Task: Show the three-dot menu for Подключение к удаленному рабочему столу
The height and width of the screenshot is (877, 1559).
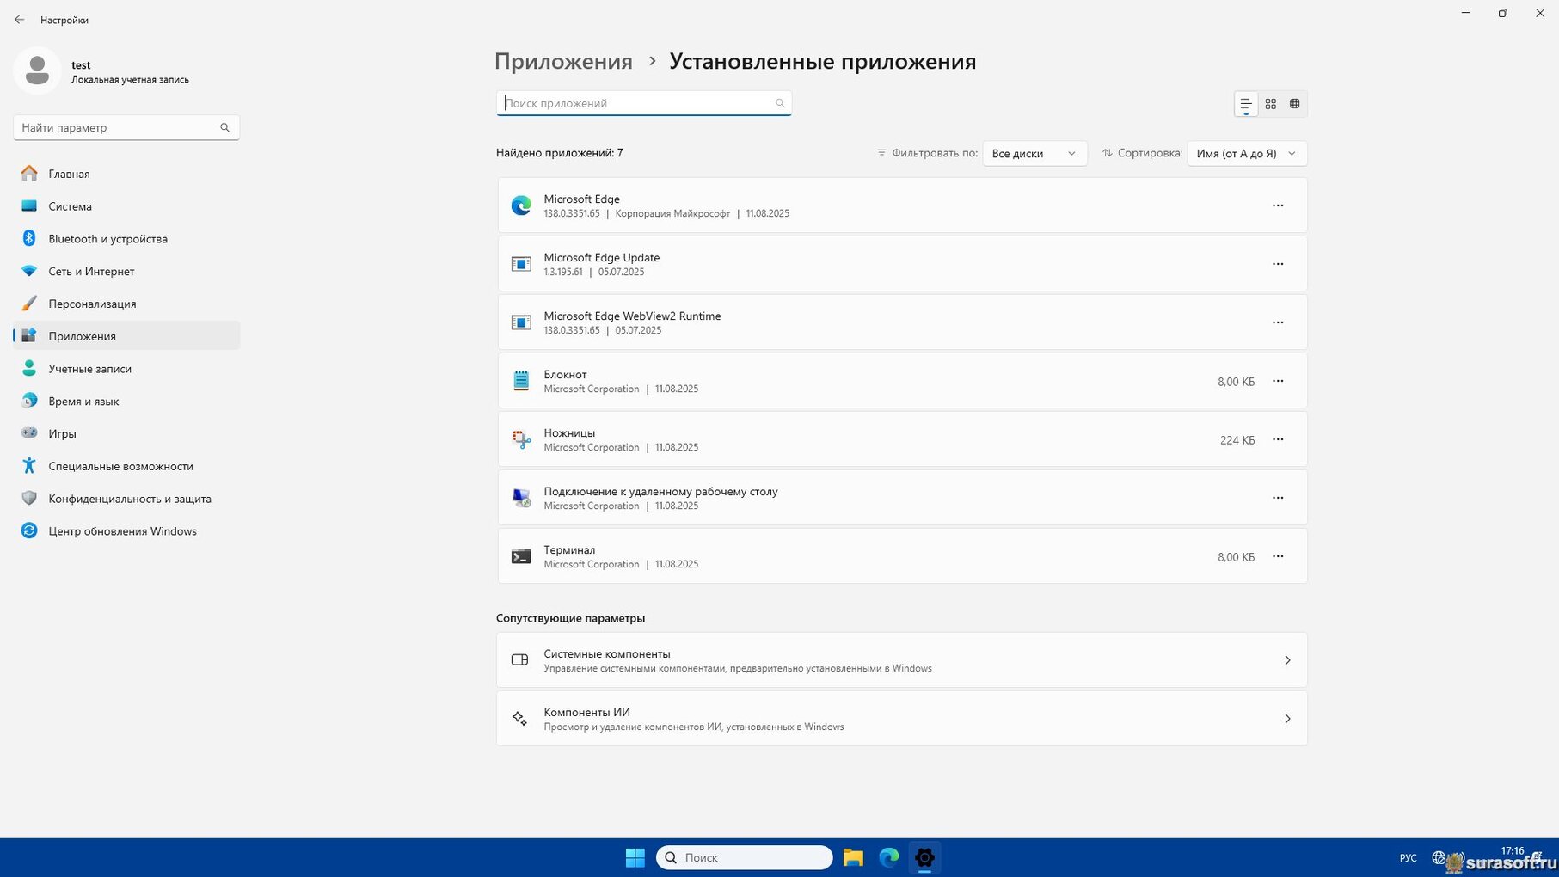Action: pyautogui.click(x=1278, y=498)
